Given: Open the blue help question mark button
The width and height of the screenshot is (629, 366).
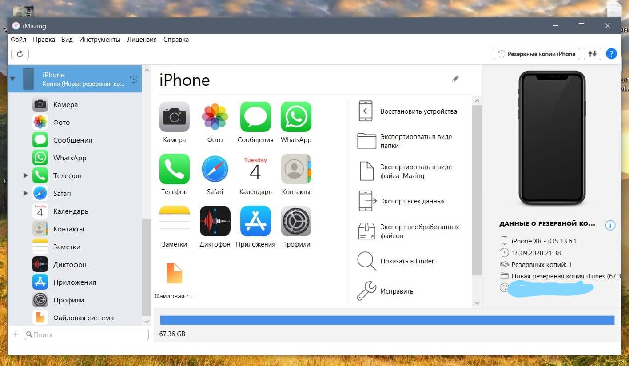Looking at the screenshot, I should (x=611, y=54).
